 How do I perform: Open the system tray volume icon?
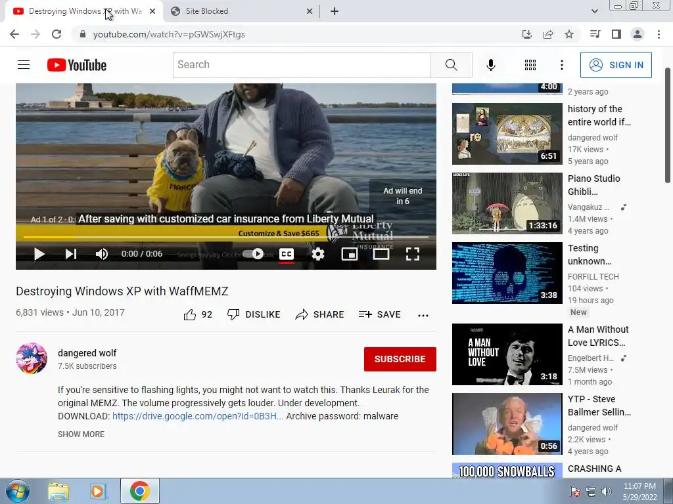tap(607, 492)
